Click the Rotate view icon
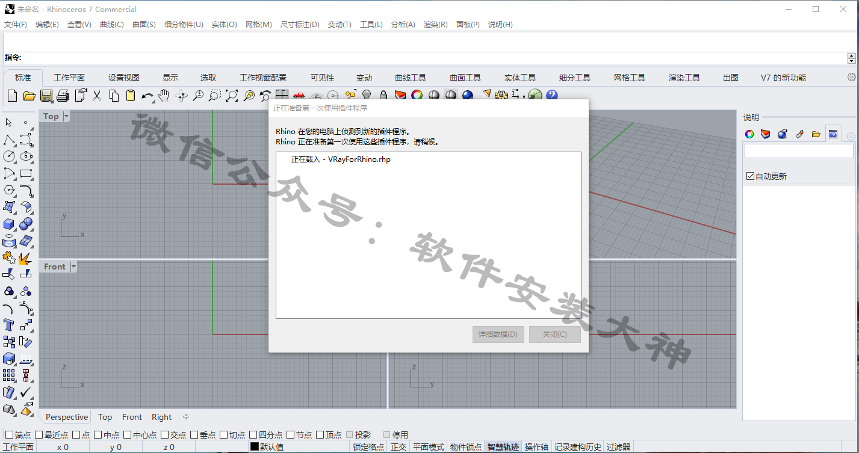Viewport: 859px width, 453px height. (181, 96)
